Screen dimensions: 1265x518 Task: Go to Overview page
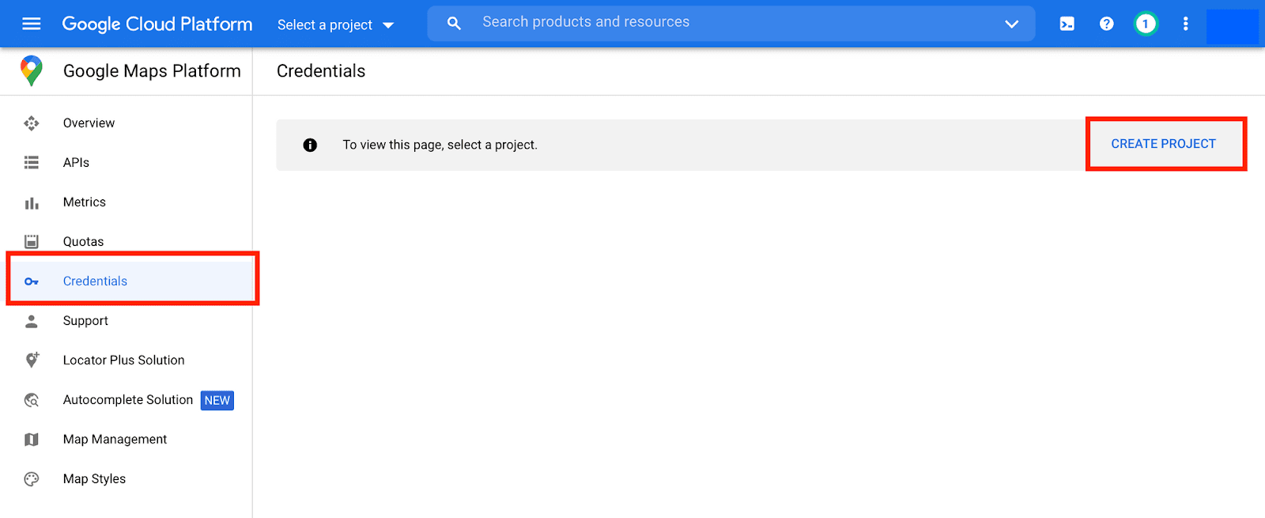89,123
